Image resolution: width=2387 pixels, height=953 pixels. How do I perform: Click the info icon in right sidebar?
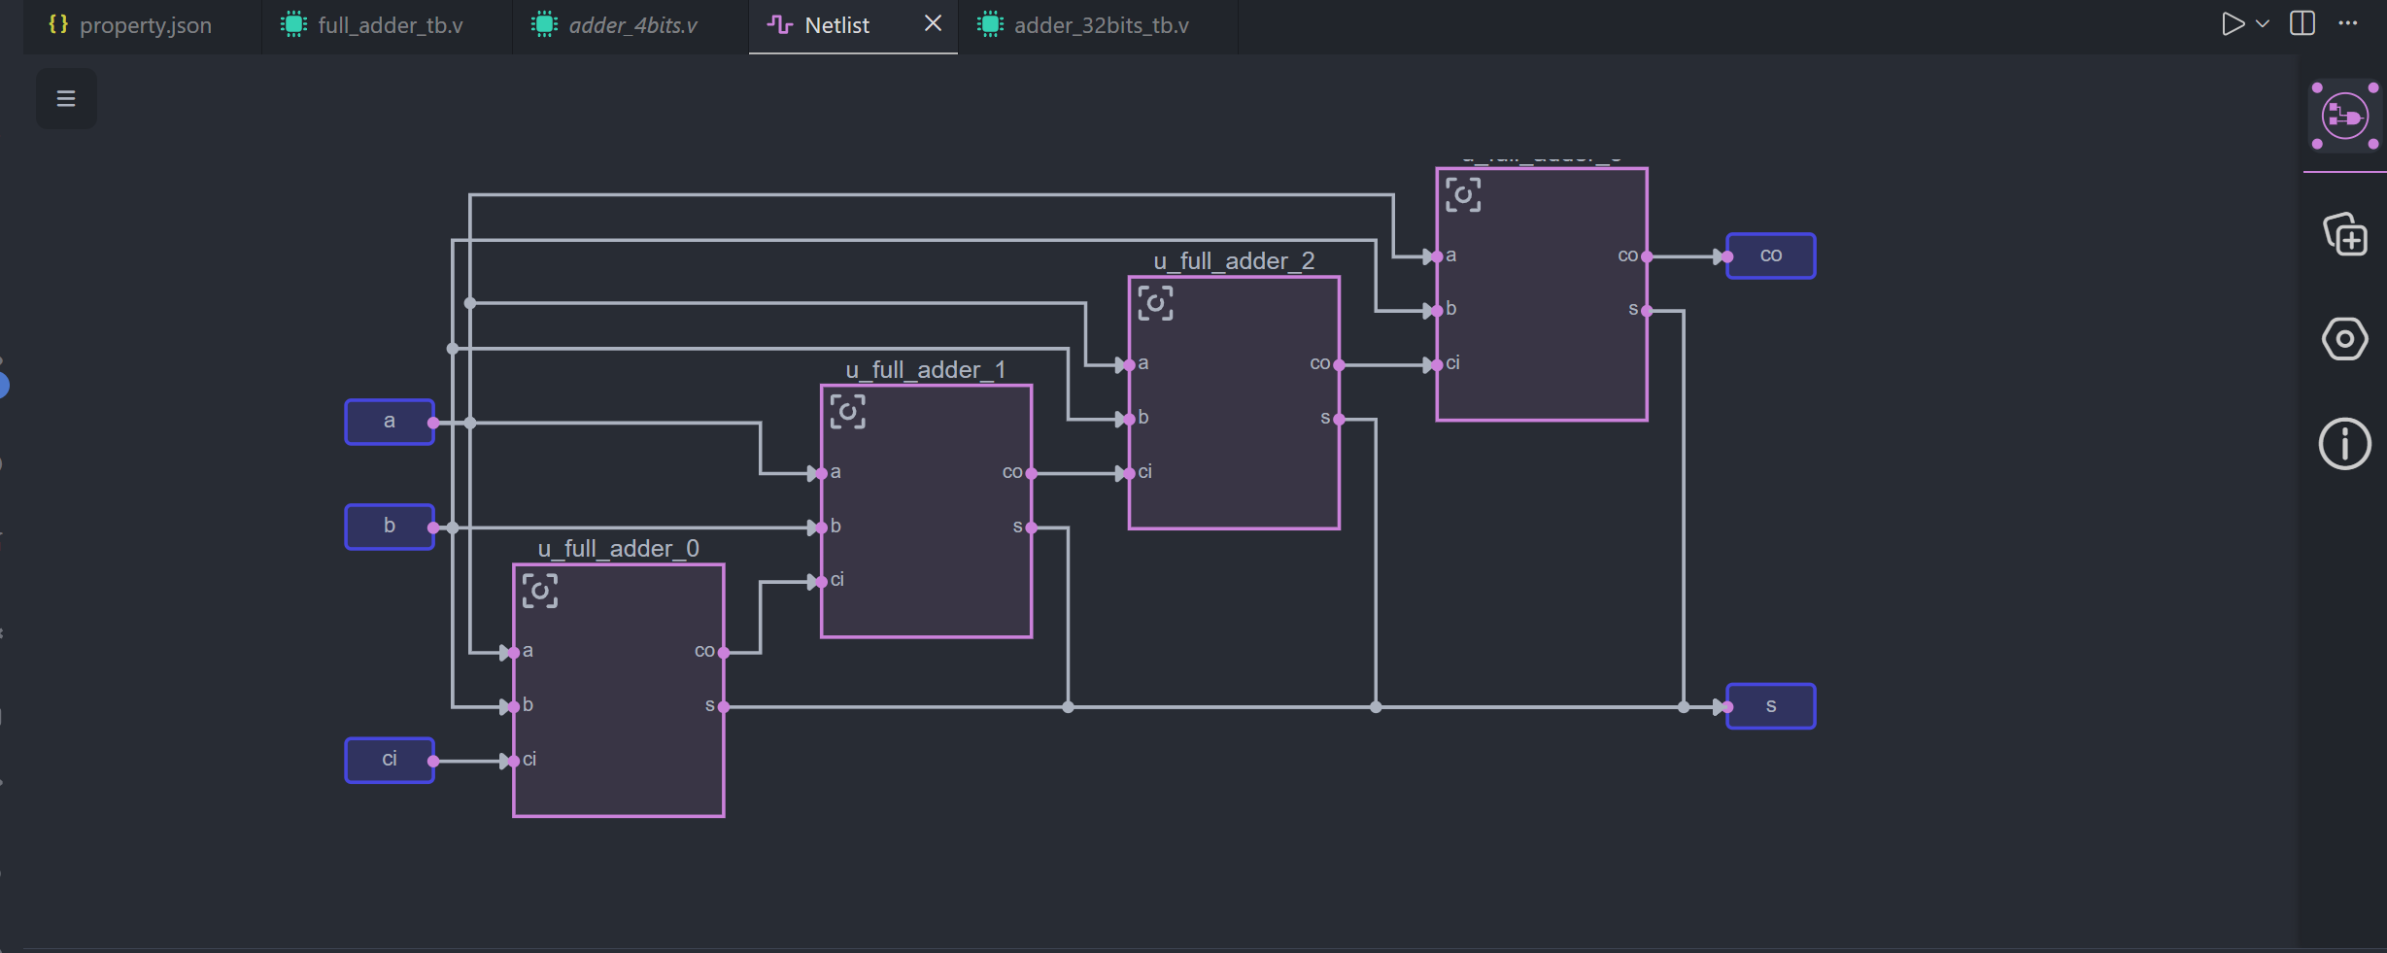pyautogui.click(x=2344, y=445)
